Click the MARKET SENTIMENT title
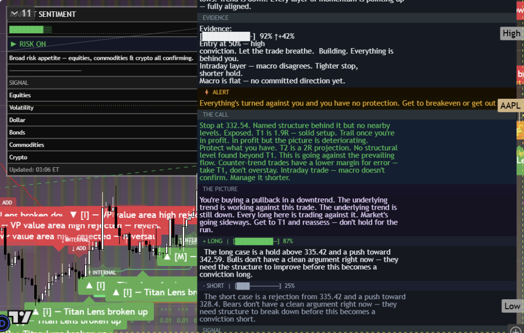Viewport: 524px width, 333px height. pos(43,14)
